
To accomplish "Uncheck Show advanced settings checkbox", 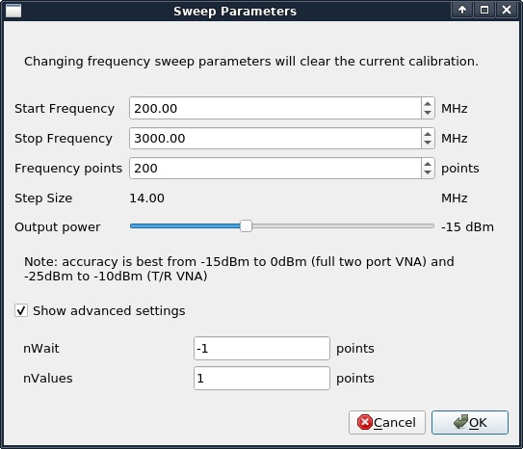I will 21,310.
